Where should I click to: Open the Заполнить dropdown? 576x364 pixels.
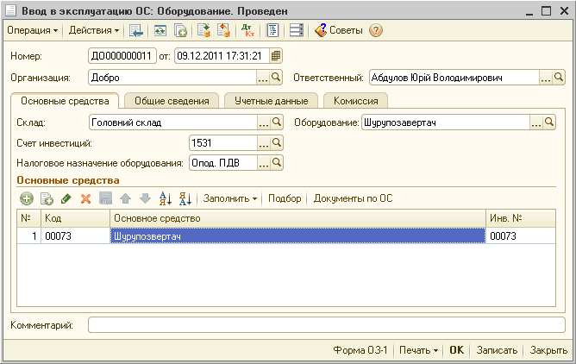pyautogui.click(x=230, y=198)
